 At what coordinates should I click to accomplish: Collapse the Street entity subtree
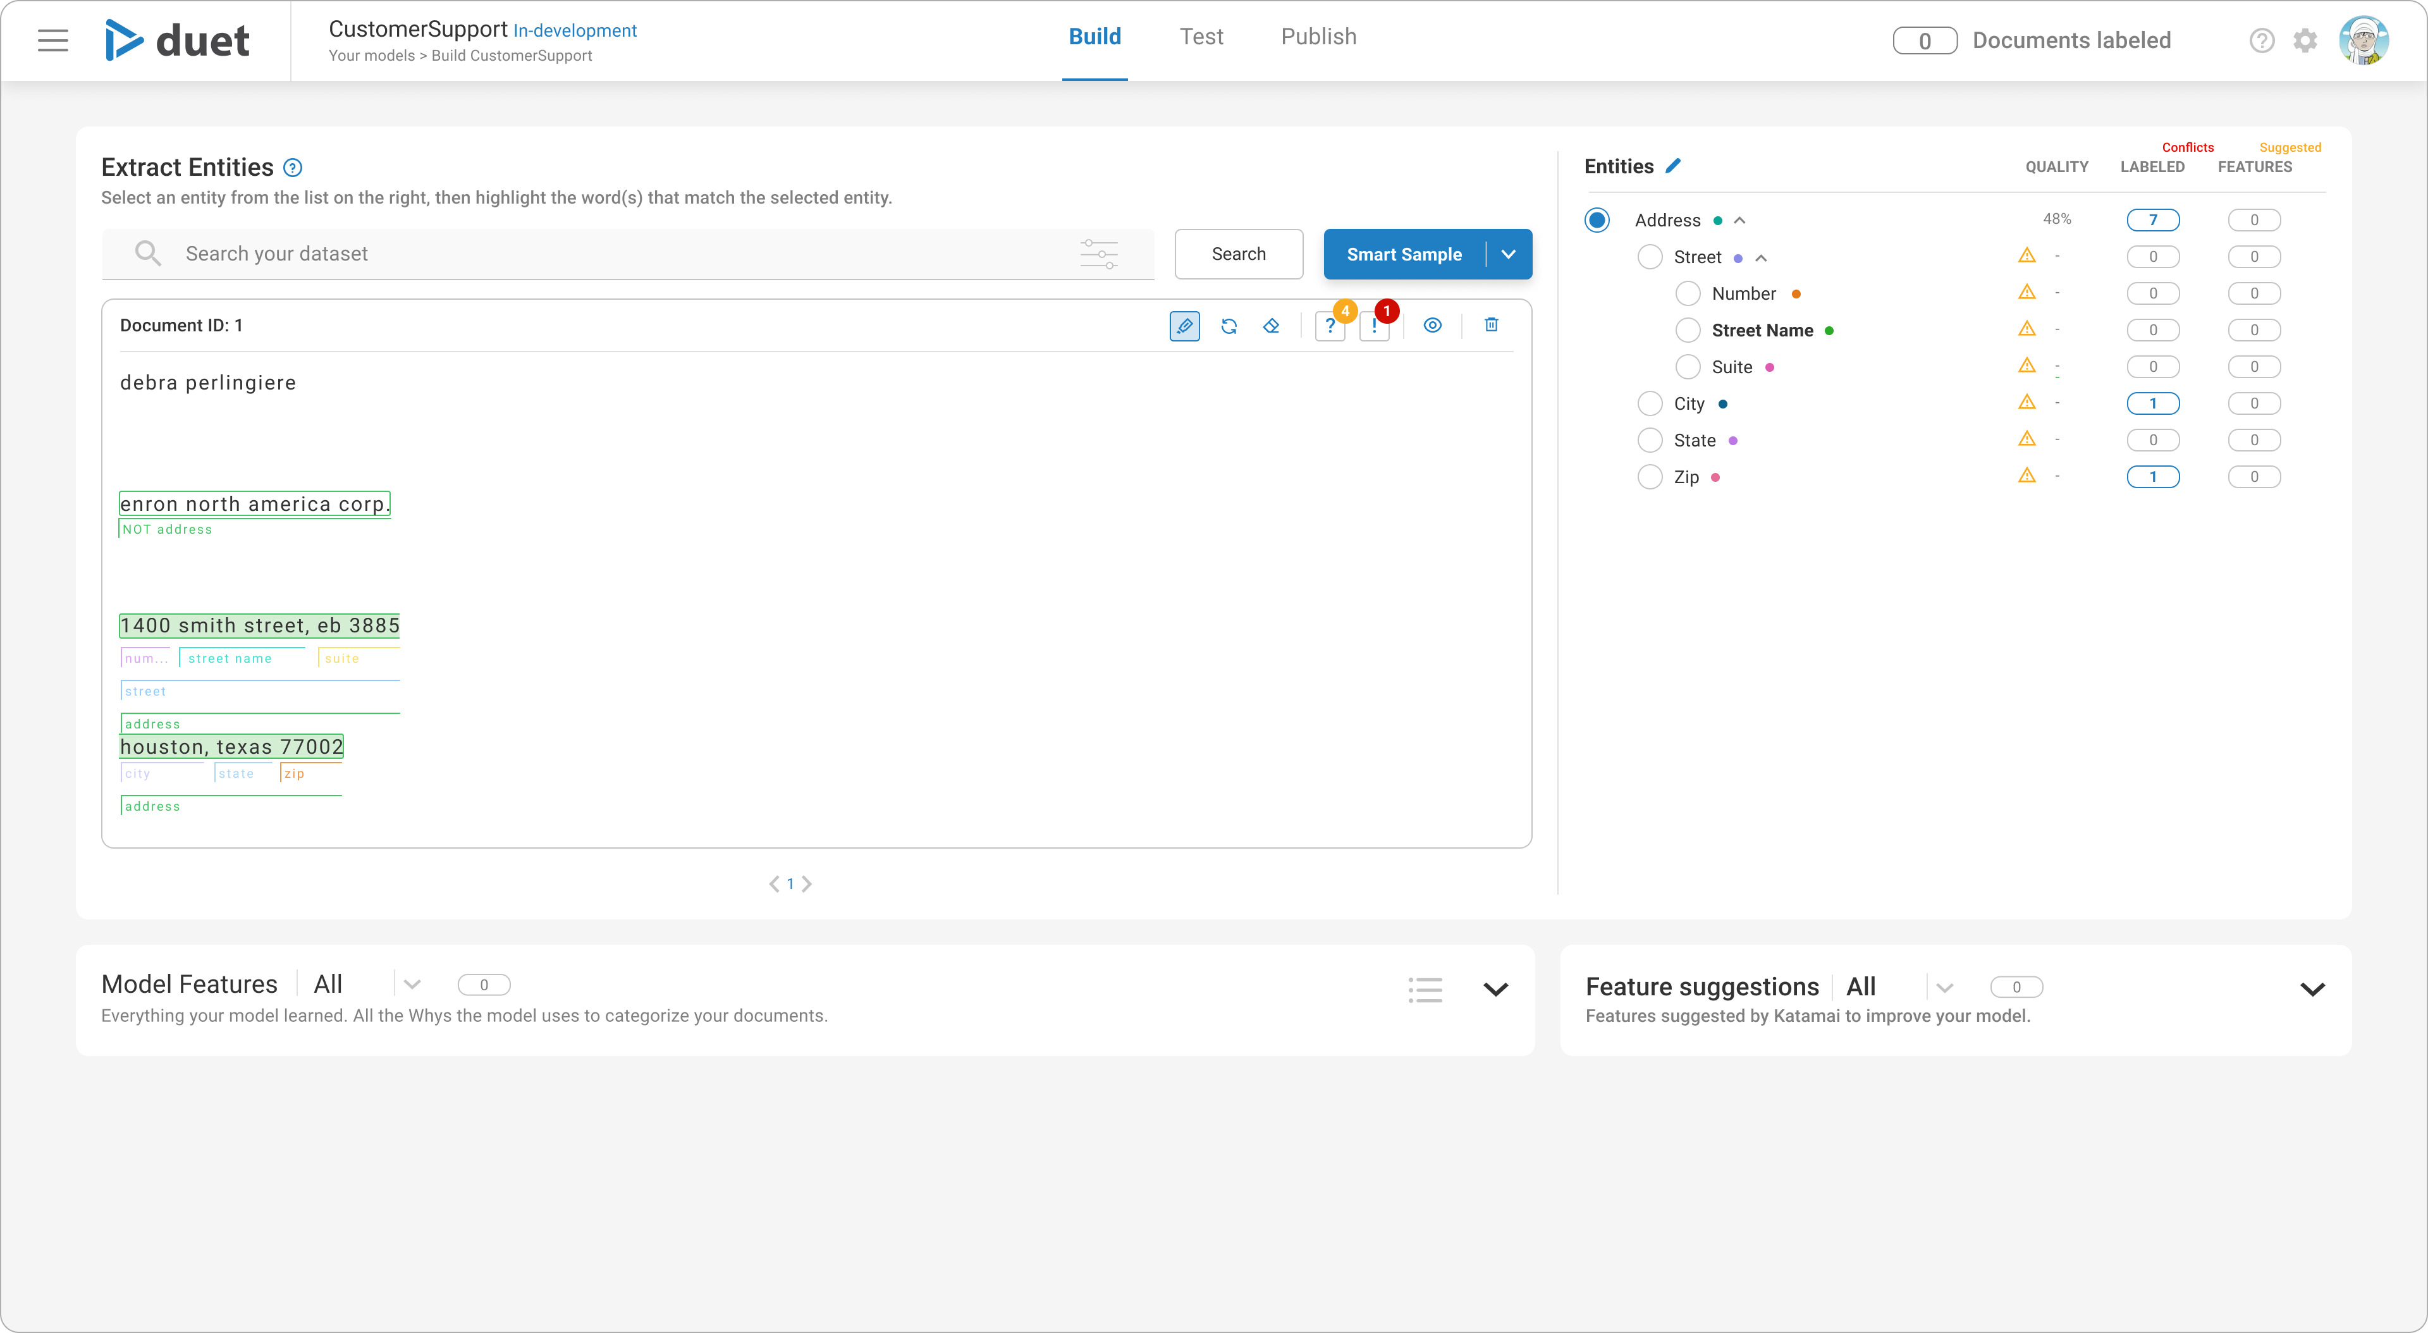pyautogui.click(x=1761, y=257)
